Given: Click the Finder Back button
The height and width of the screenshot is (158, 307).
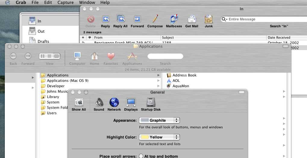Looking at the screenshot, I should [13, 56].
